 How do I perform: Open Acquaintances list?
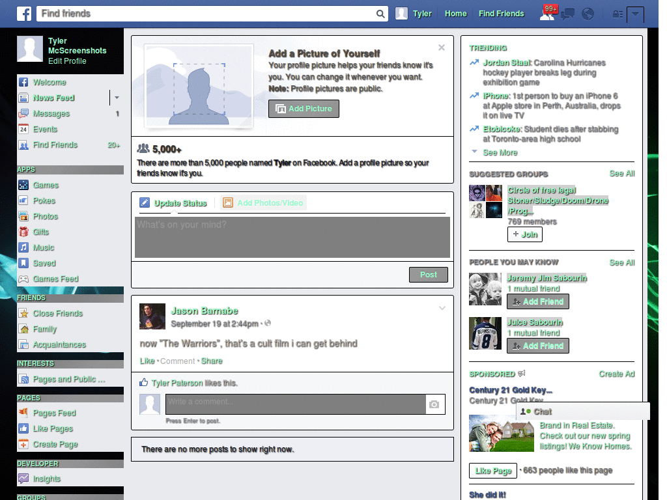click(59, 345)
